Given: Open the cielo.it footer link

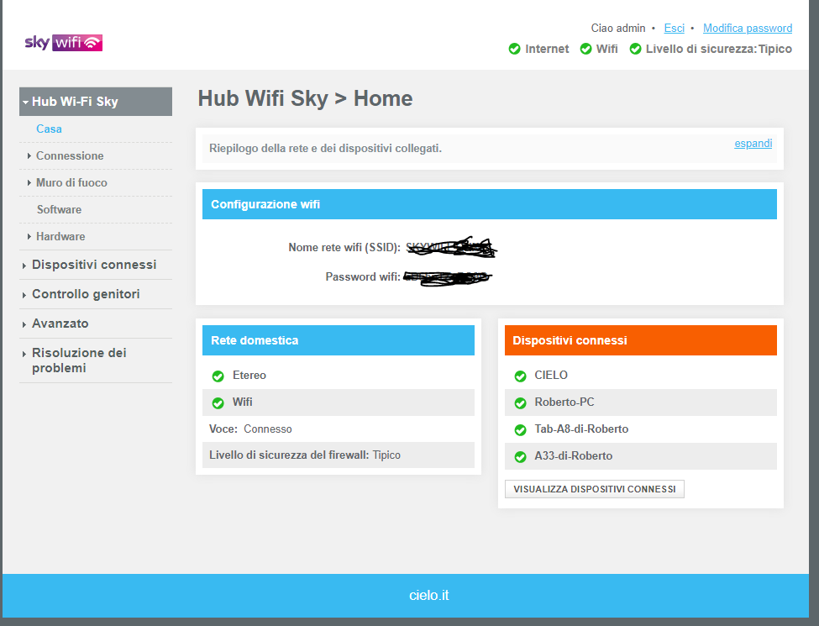Looking at the screenshot, I should point(429,595).
